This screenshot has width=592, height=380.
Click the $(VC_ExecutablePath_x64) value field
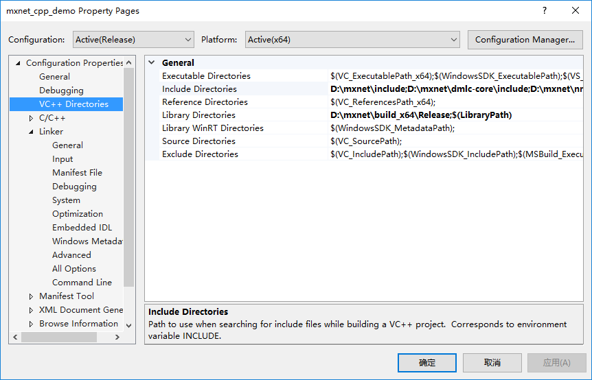456,75
